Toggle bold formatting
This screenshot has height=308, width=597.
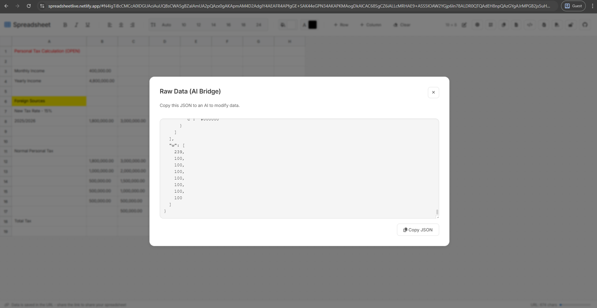coord(65,25)
